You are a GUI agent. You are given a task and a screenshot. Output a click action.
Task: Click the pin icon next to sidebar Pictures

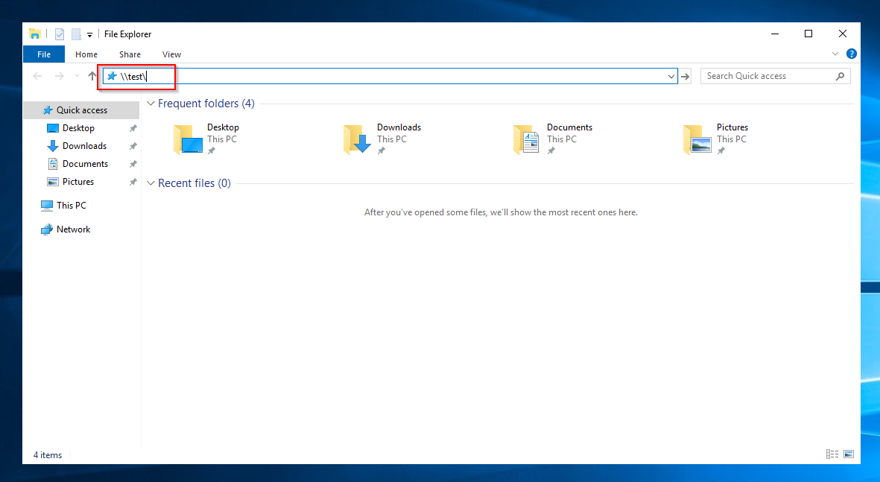133,183
